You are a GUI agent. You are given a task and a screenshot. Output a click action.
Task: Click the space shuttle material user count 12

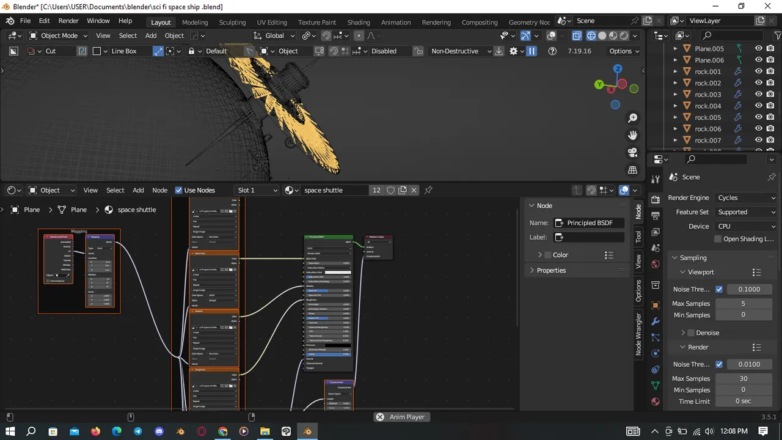pos(376,190)
